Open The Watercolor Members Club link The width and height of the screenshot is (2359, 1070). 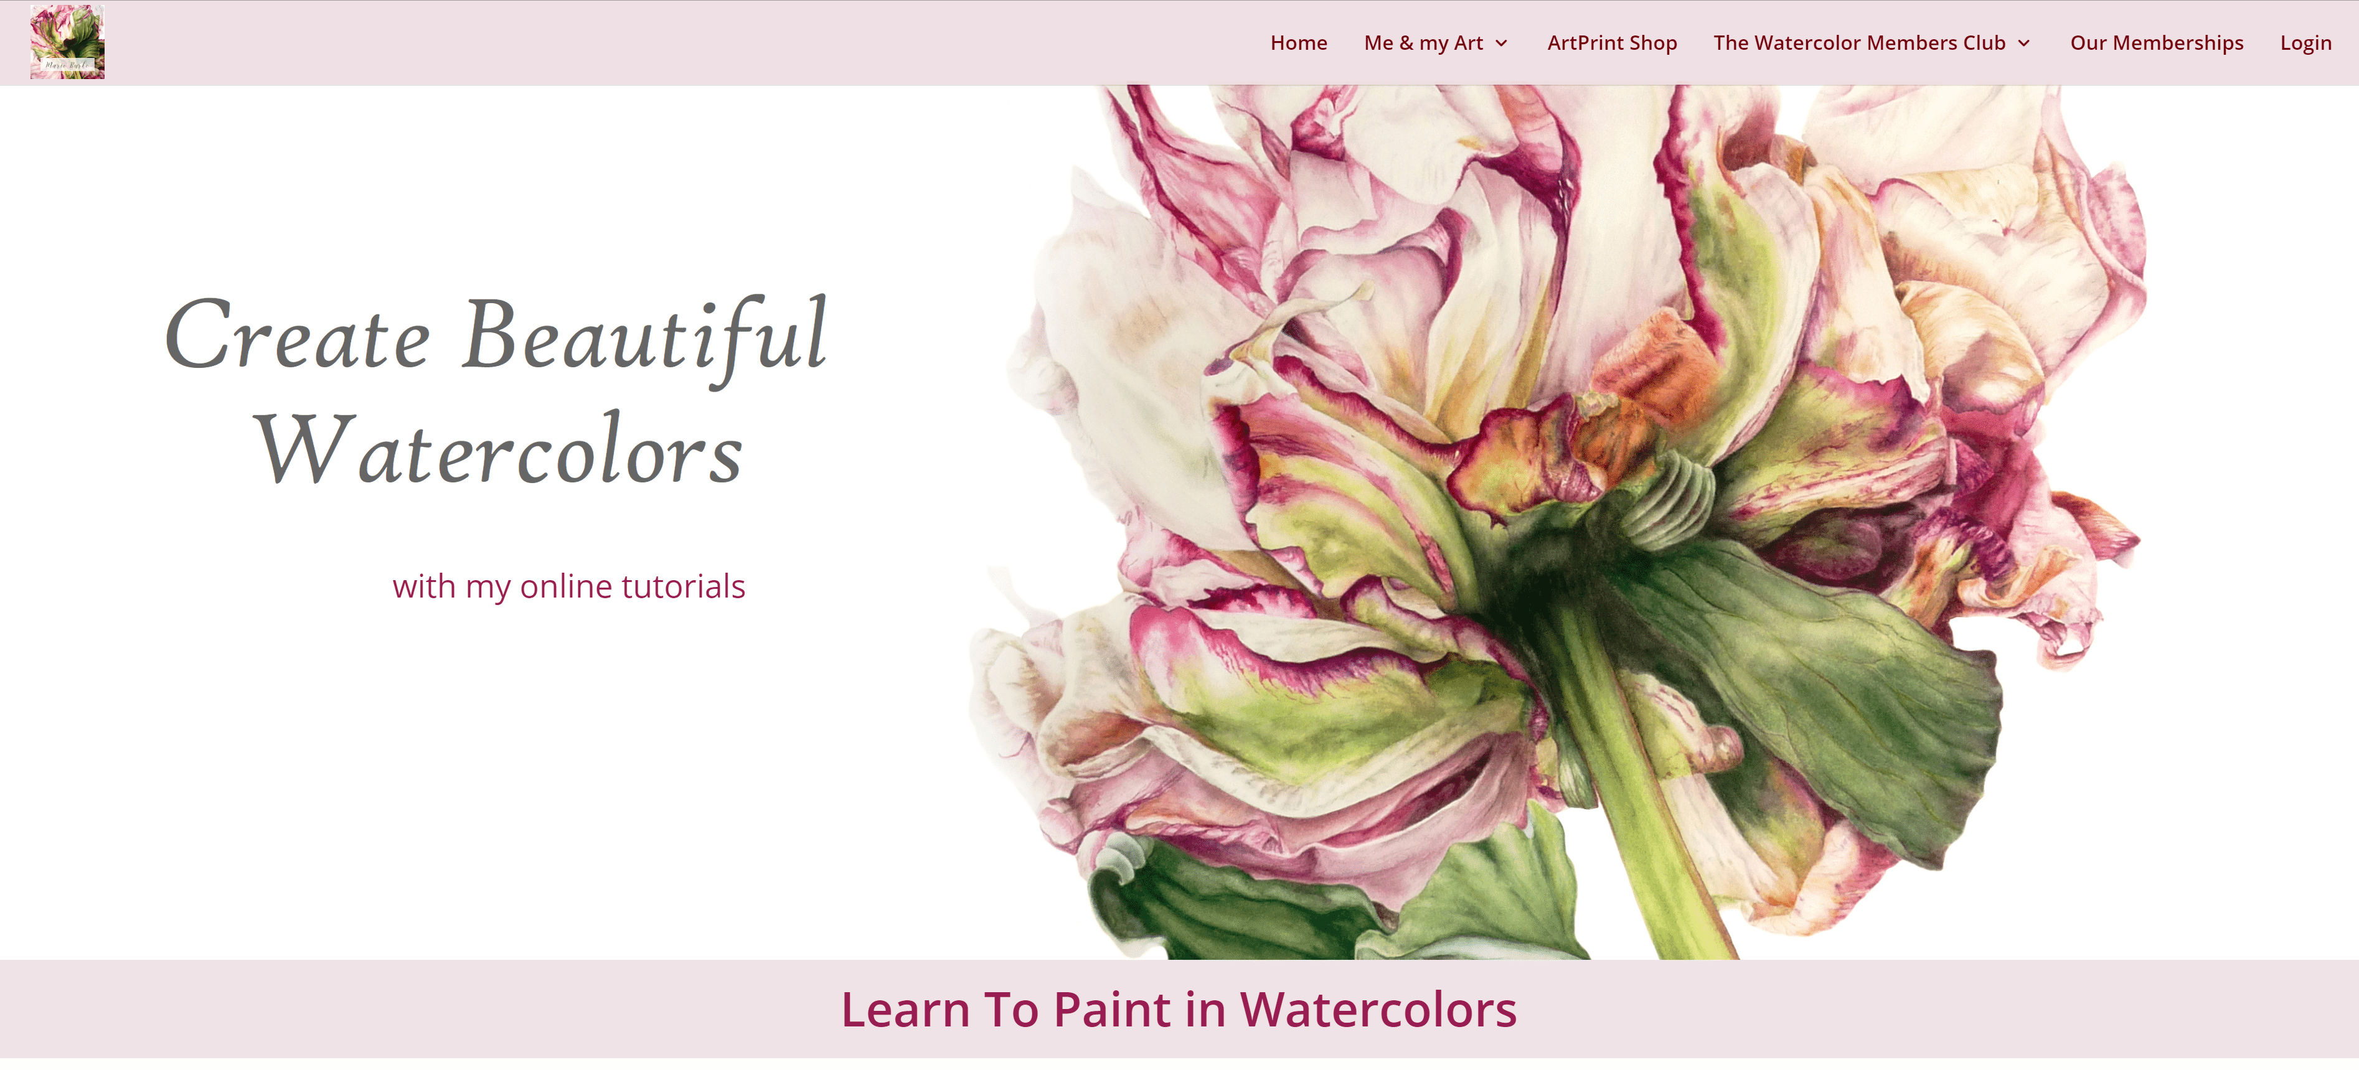click(1859, 43)
